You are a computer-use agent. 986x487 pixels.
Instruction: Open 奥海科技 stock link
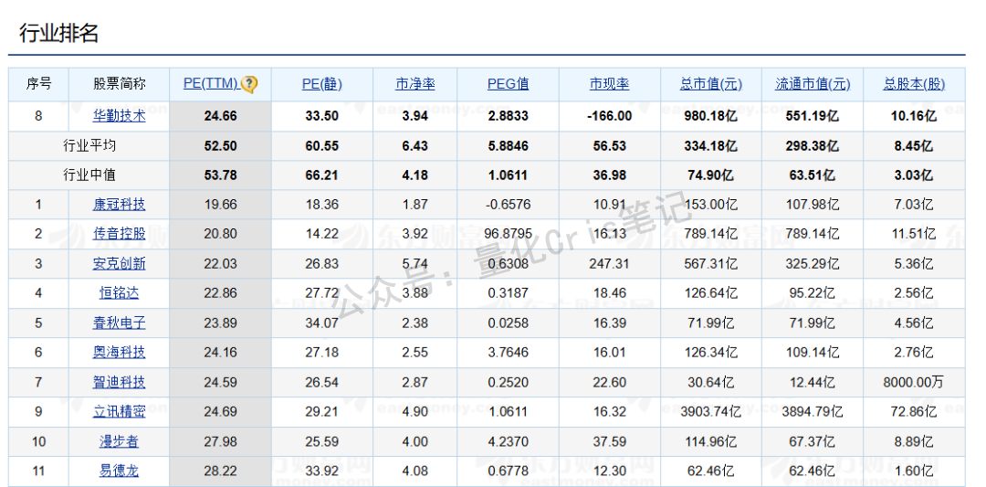(119, 353)
